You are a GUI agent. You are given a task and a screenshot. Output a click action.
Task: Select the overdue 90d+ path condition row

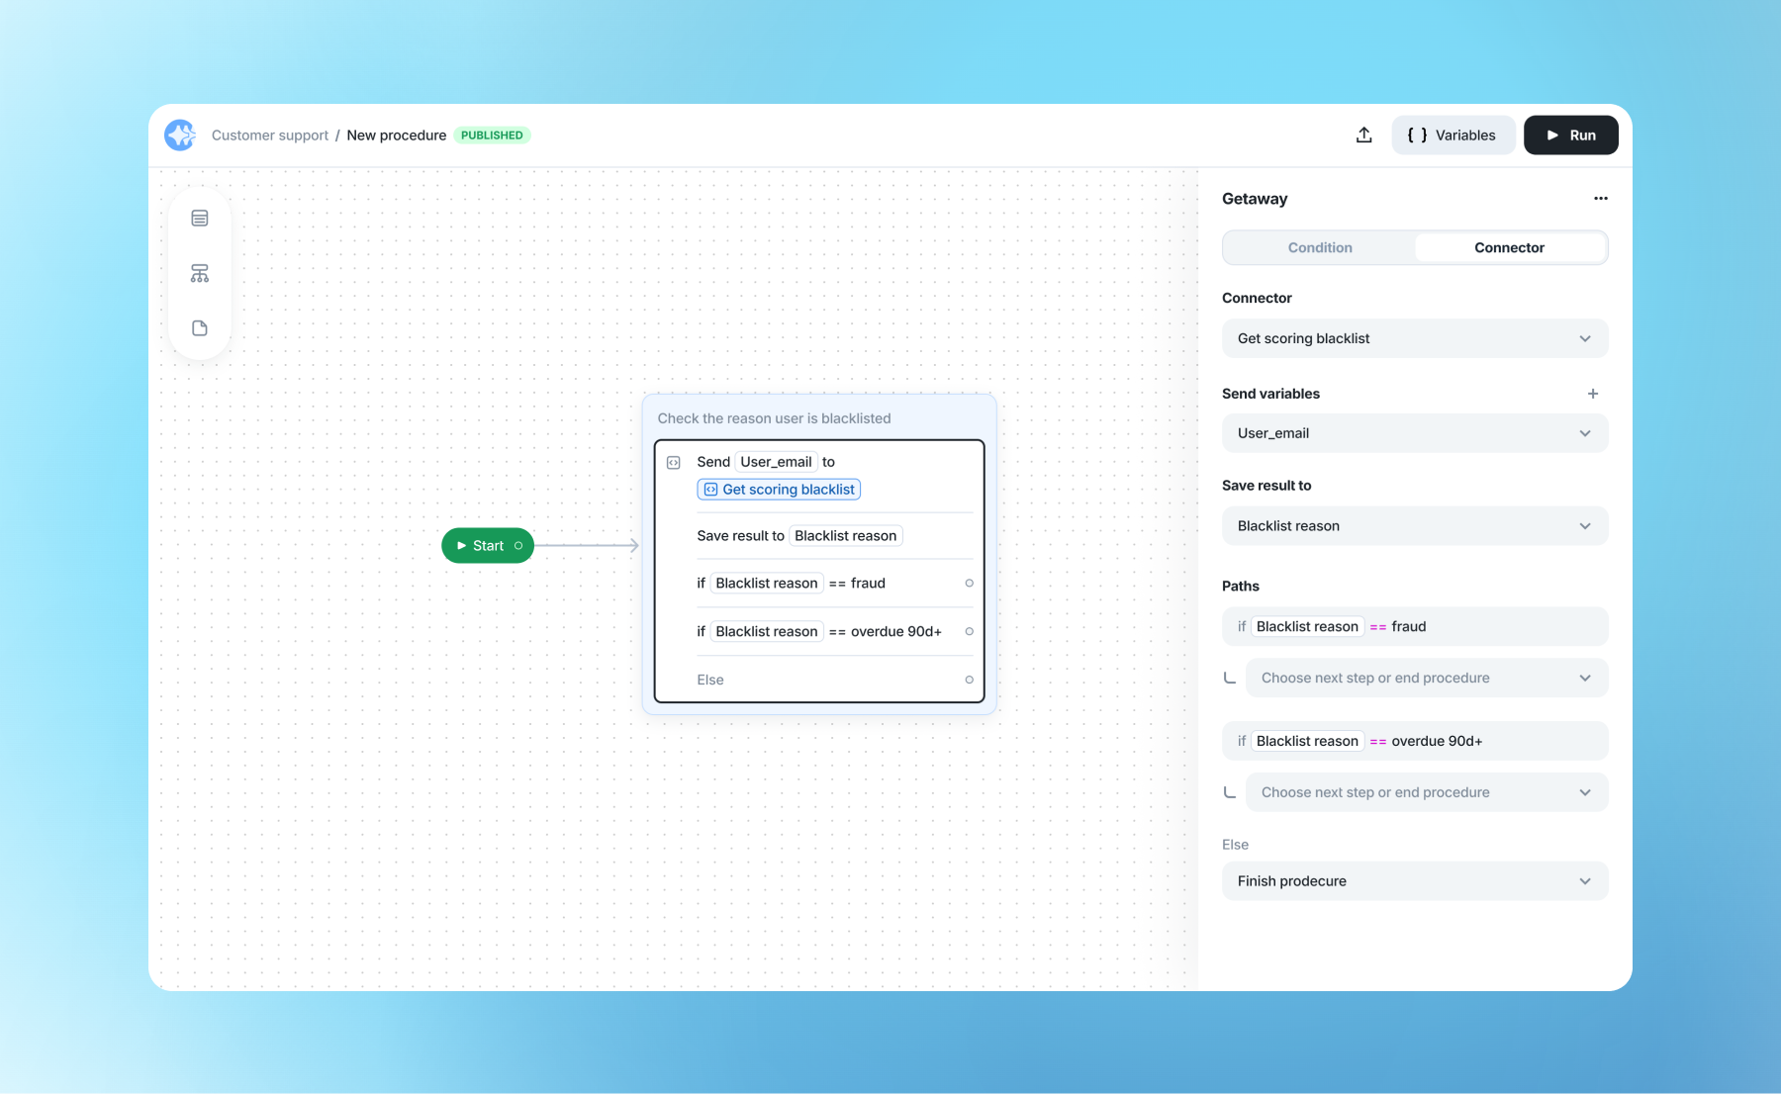(x=1415, y=742)
